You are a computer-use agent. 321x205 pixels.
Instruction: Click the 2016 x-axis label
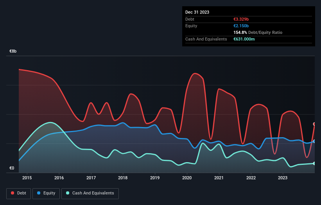pyautogui.click(x=59, y=178)
